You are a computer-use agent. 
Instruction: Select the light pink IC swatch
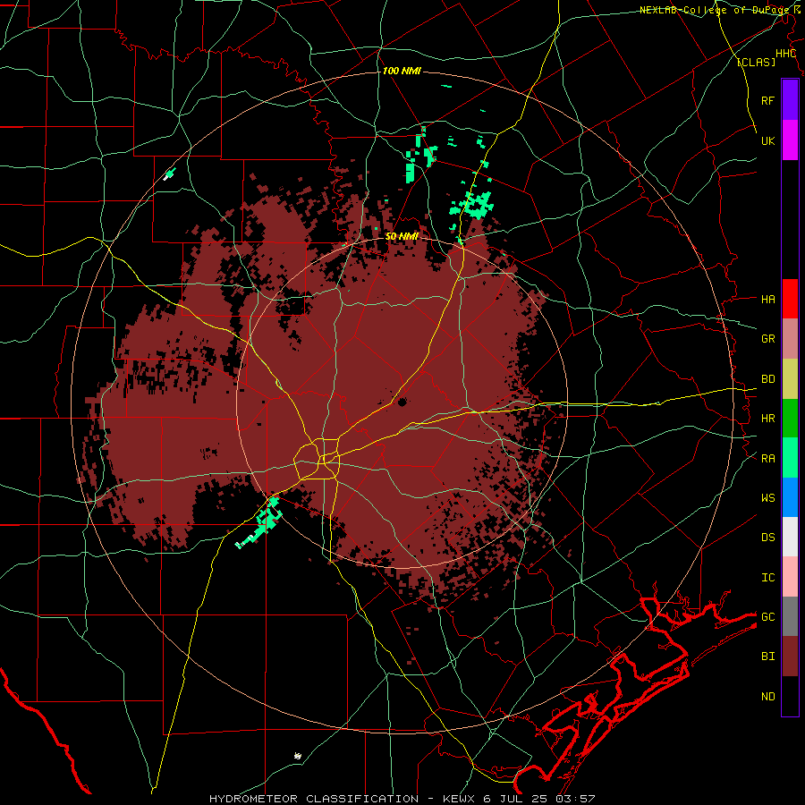[x=790, y=577]
